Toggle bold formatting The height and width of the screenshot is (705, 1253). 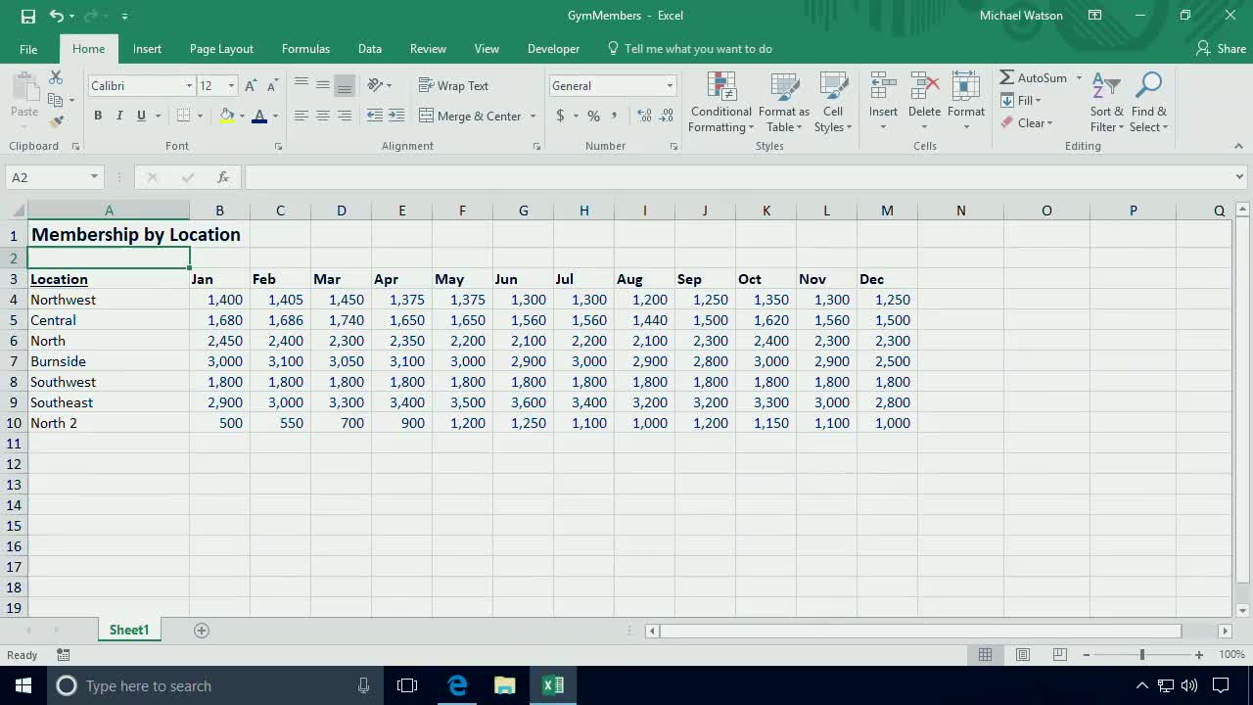point(97,115)
